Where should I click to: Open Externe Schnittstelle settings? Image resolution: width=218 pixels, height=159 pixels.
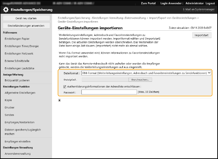coord(18,61)
